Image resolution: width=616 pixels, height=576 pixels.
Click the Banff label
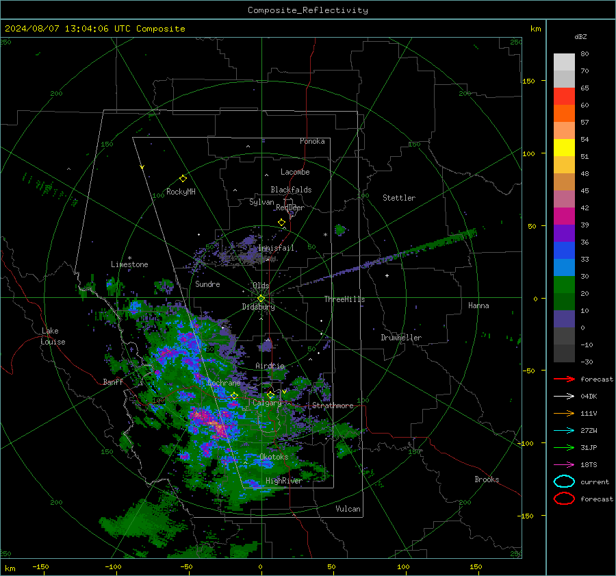click(x=113, y=382)
